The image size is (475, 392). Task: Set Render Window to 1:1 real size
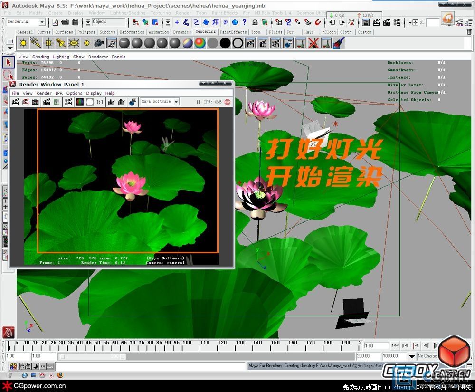(100, 102)
